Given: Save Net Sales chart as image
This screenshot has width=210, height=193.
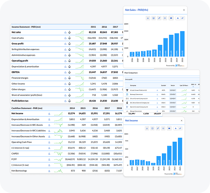Looking at the screenshot, I should click(x=153, y=18).
